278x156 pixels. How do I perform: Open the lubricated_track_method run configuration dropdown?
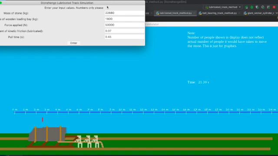point(223,7)
